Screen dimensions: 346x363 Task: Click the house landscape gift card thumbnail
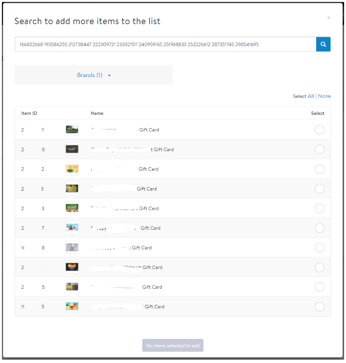[x=72, y=130]
